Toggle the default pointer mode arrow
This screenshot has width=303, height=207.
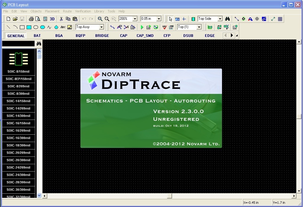171,19
